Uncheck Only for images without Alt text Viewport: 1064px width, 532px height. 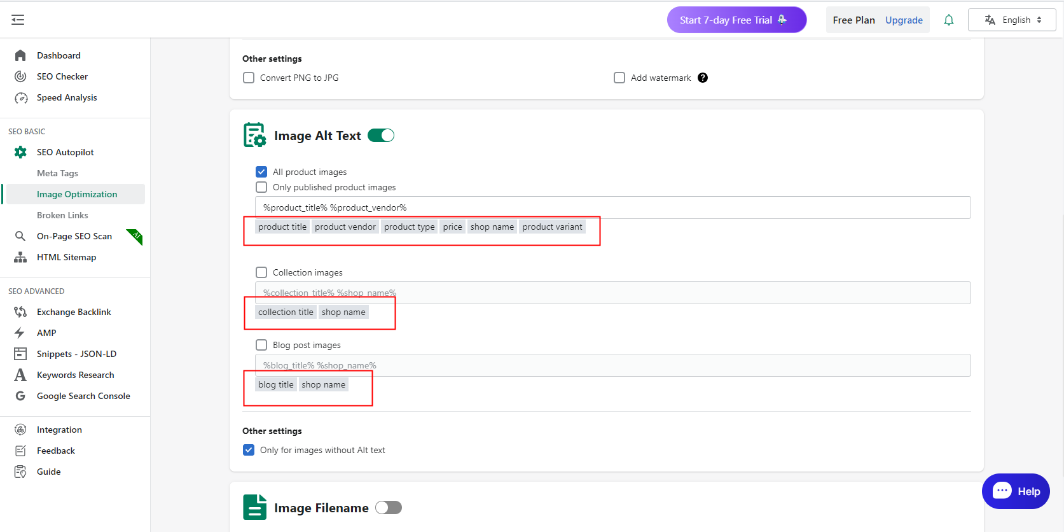[249, 450]
